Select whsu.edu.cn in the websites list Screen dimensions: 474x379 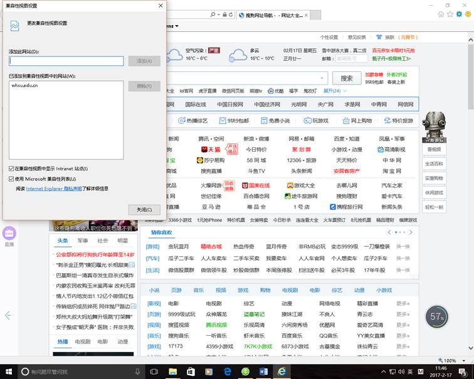point(24,85)
